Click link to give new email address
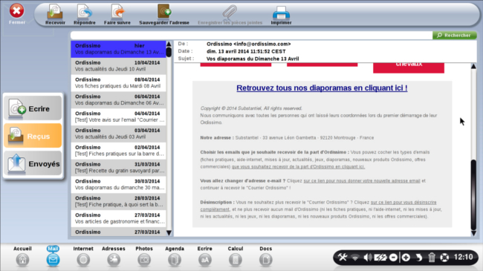The image size is (483, 271). coord(362,180)
